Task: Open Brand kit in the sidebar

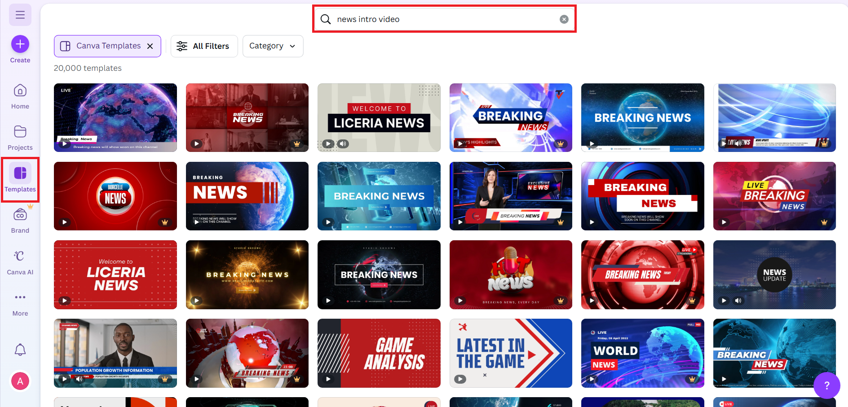Action: 20,221
